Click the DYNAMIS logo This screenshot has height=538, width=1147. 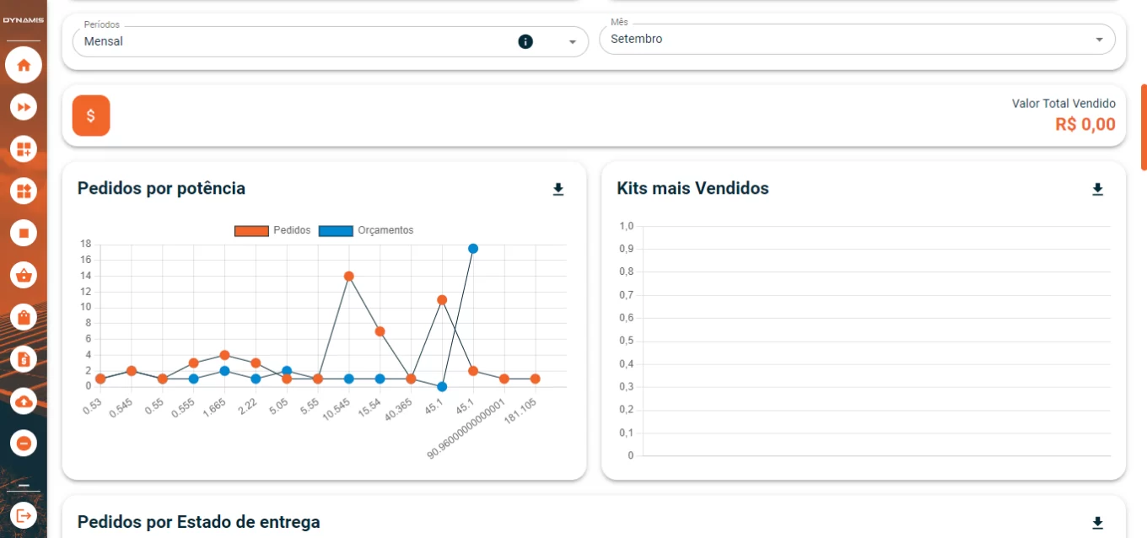[x=24, y=20]
